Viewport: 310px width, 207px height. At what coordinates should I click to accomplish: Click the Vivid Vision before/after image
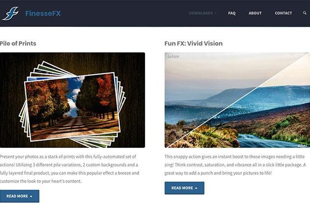coord(237,100)
